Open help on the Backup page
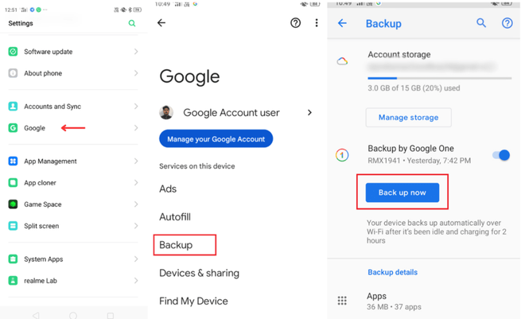This screenshot has width=525, height=319. 507,23
